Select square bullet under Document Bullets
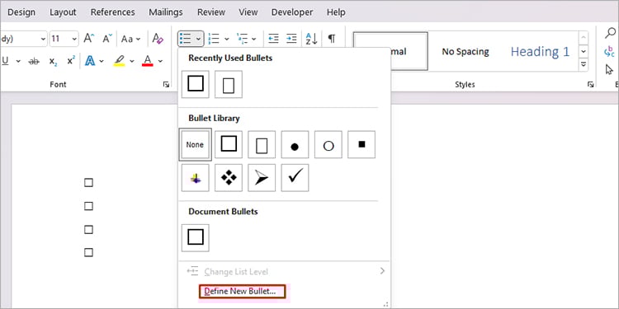The width and height of the screenshot is (619, 309). pyautogui.click(x=196, y=237)
